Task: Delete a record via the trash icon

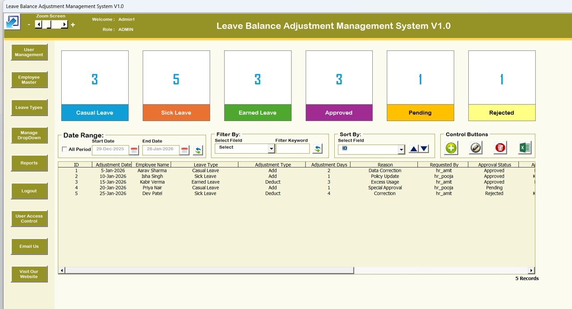Action: click(500, 147)
